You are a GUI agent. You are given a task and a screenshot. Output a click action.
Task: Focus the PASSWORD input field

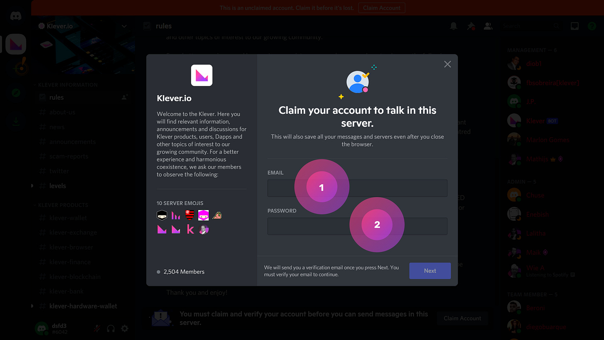(357, 226)
